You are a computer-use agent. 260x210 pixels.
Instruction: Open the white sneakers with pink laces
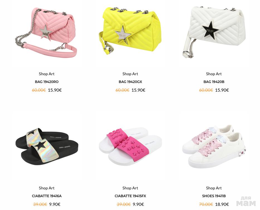click(x=214, y=146)
